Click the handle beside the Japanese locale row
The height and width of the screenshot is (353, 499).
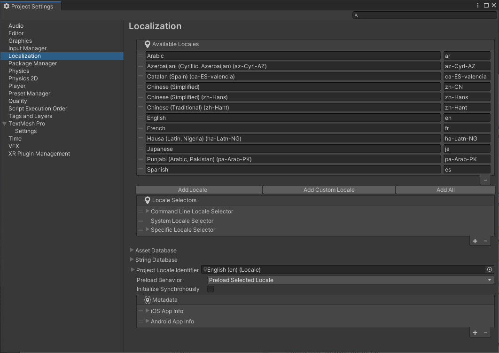(x=140, y=149)
